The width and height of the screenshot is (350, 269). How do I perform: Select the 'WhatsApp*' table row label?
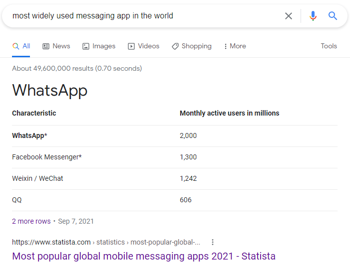pos(29,135)
